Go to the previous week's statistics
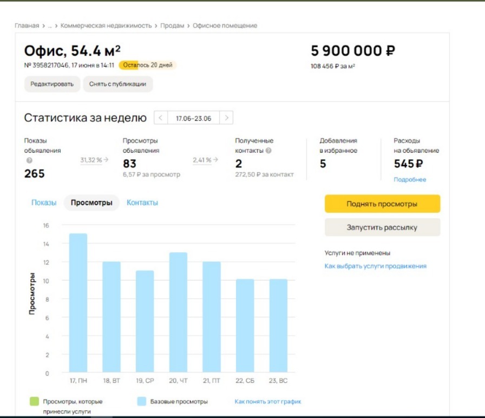The width and height of the screenshot is (485, 418). (x=161, y=117)
